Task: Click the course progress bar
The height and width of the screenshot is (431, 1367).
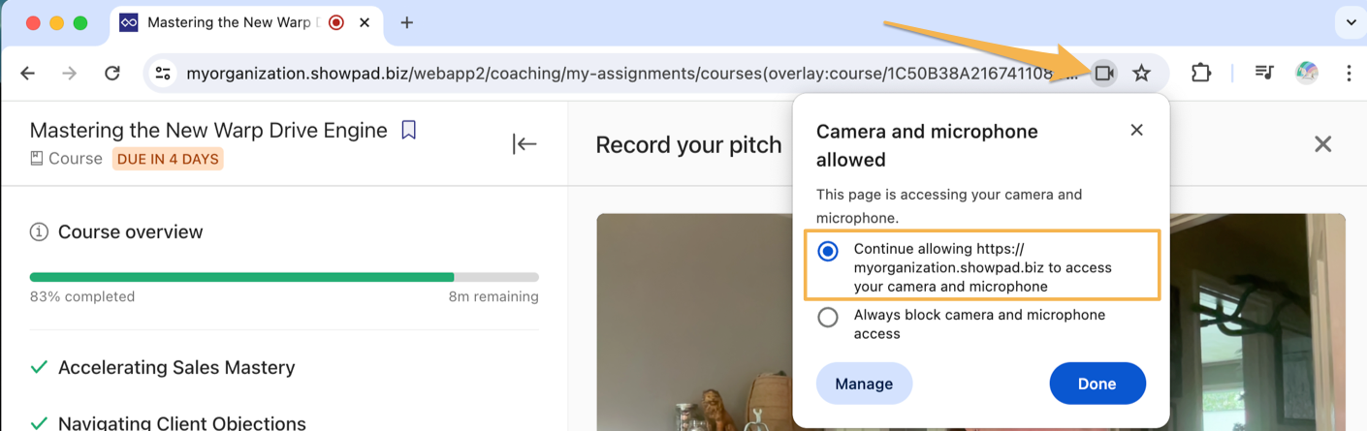Action: tap(284, 277)
